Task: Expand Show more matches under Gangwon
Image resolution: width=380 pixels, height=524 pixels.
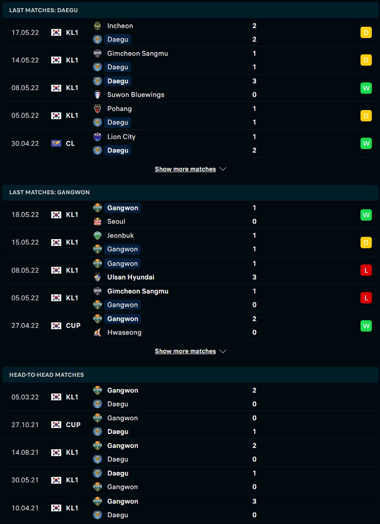Action: [x=185, y=351]
